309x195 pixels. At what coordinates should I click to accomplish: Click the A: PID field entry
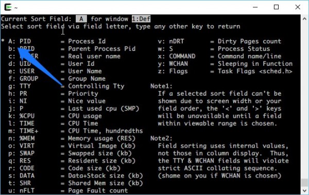pyautogui.click(x=20, y=41)
